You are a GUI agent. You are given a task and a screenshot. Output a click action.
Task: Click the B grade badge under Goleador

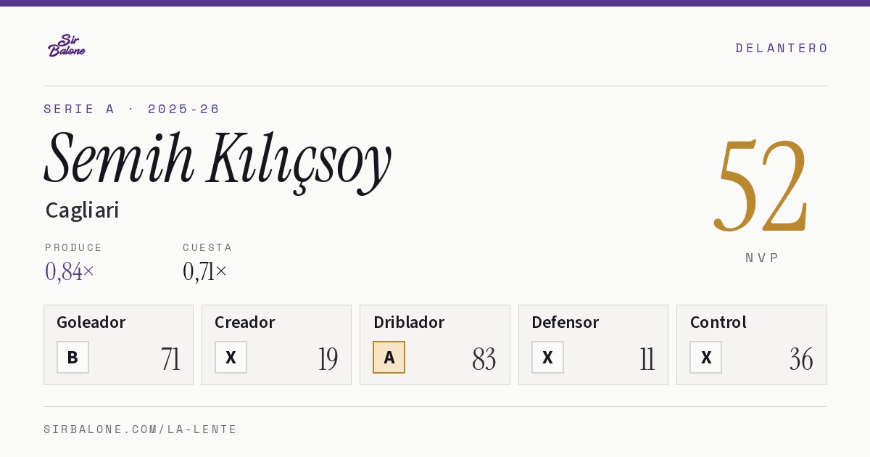(72, 358)
